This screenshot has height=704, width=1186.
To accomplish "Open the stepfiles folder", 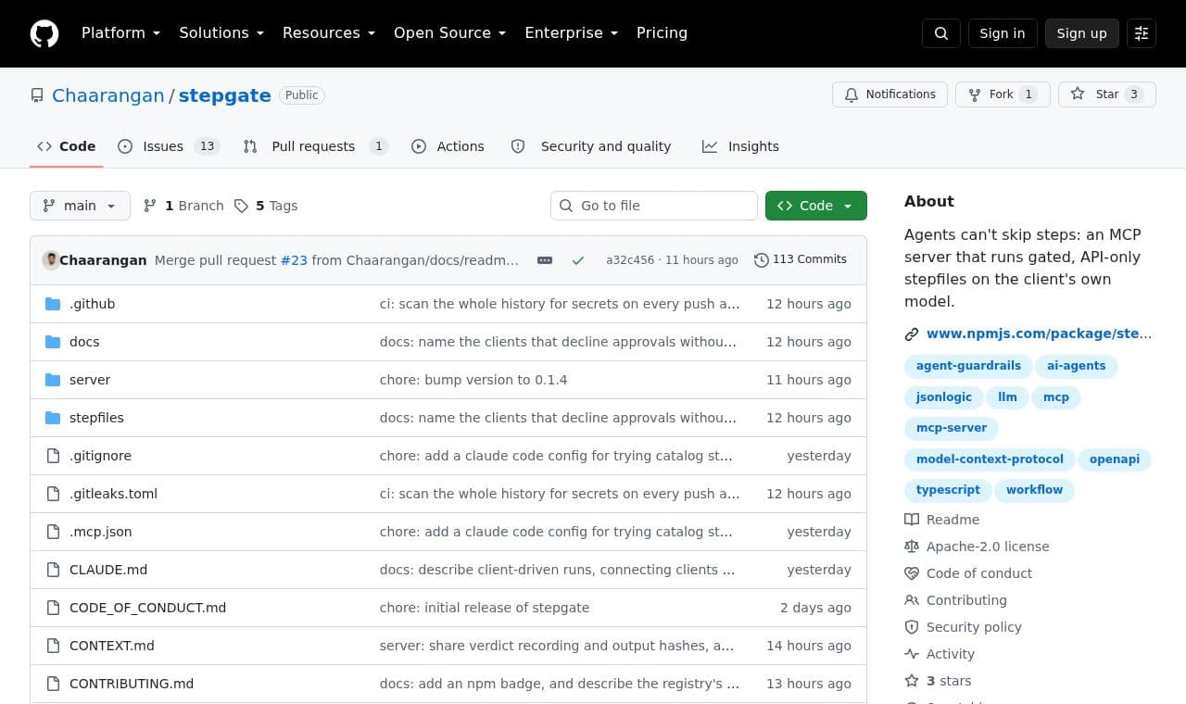I will coord(96,418).
